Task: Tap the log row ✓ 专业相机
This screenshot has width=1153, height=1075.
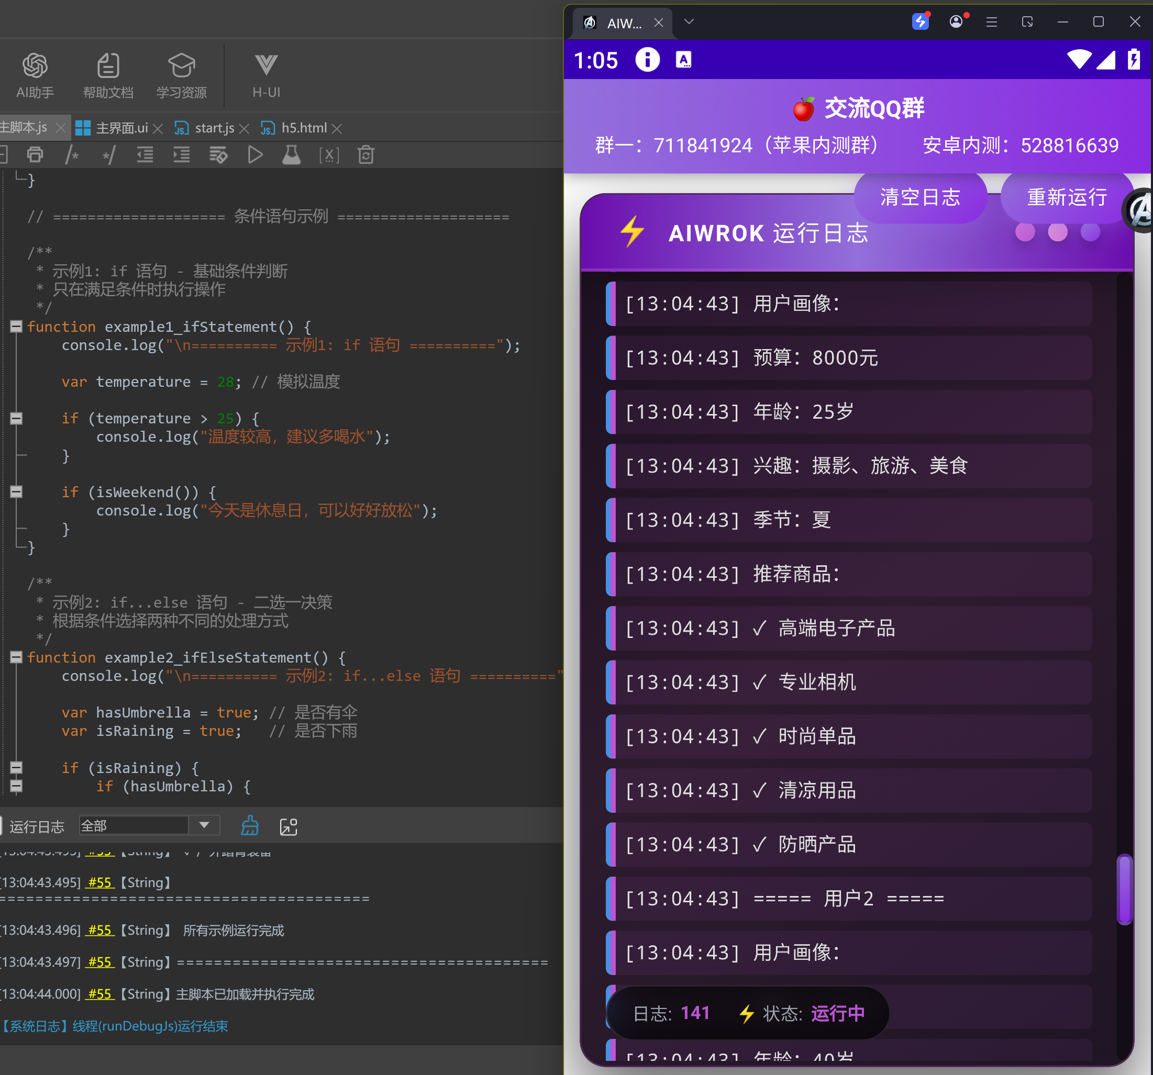Action: click(x=848, y=682)
